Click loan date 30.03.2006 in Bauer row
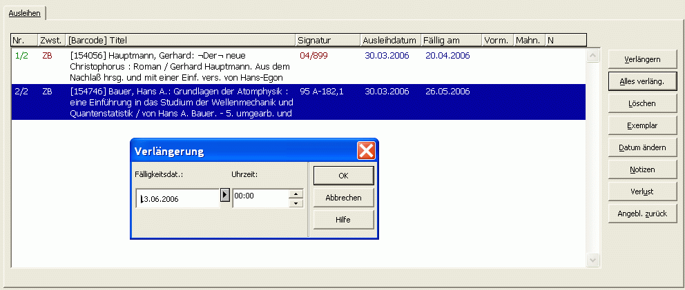This screenshot has width=685, height=290. [x=387, y=92]
